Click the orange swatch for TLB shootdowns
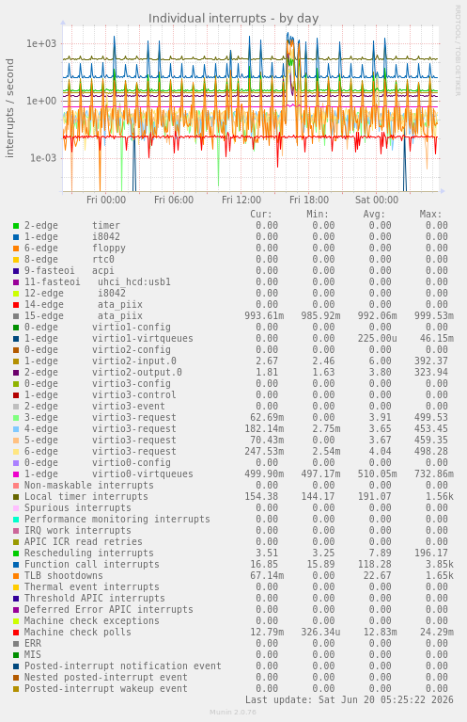This screenshot has width=467, height=722. coord(16,576)
